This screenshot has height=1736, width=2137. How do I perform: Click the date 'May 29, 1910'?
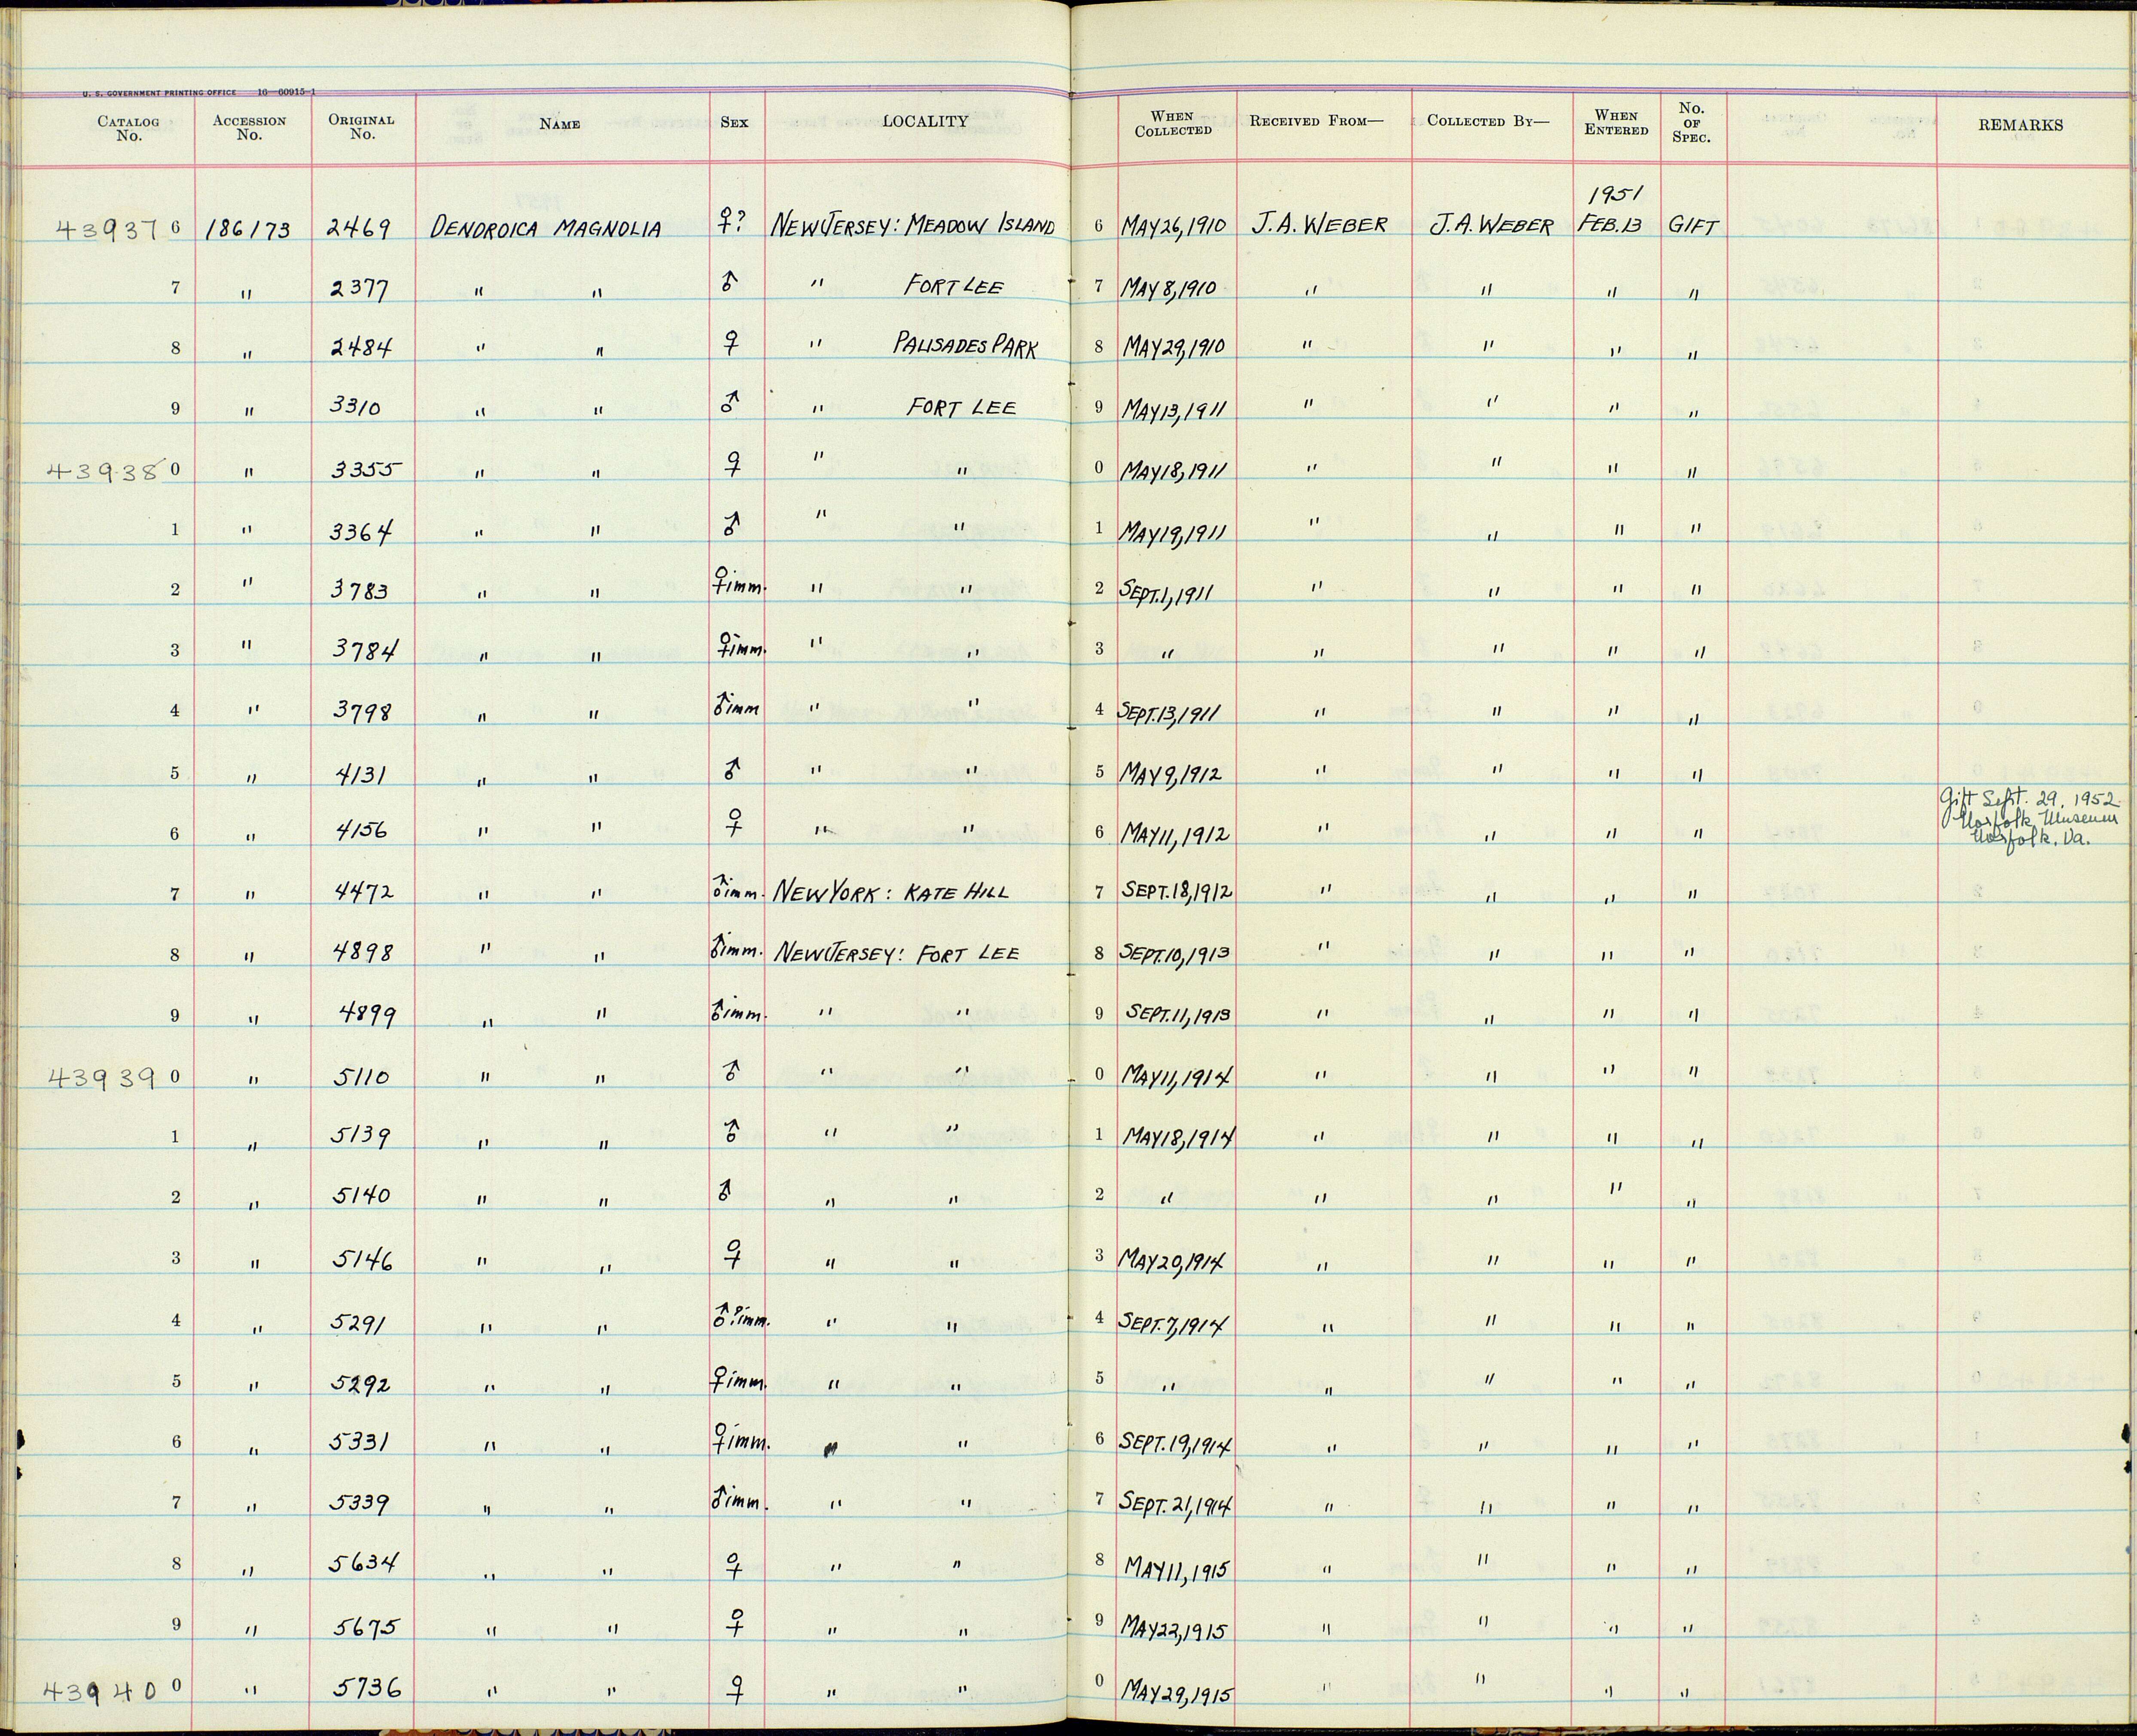click(x=1173, y=347)
